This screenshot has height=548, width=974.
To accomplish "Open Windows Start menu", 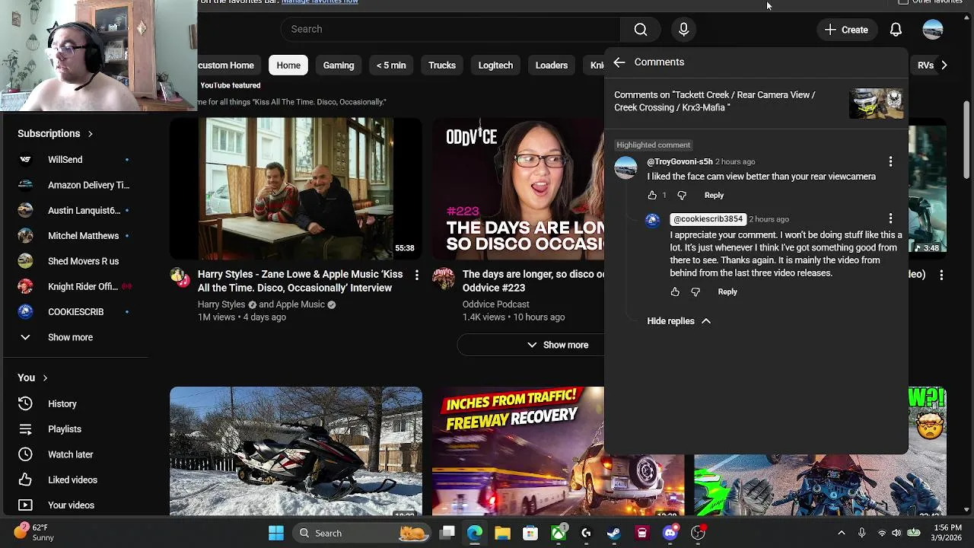I will pyautogui.click(x=276, y=533).
